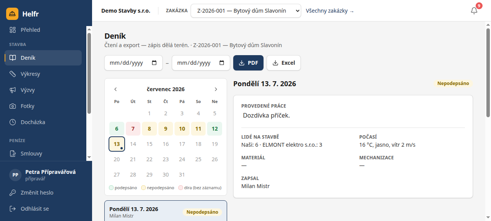Click the podepsáno legend entry
Screen dimensions: 491x221
click(123, 188)
